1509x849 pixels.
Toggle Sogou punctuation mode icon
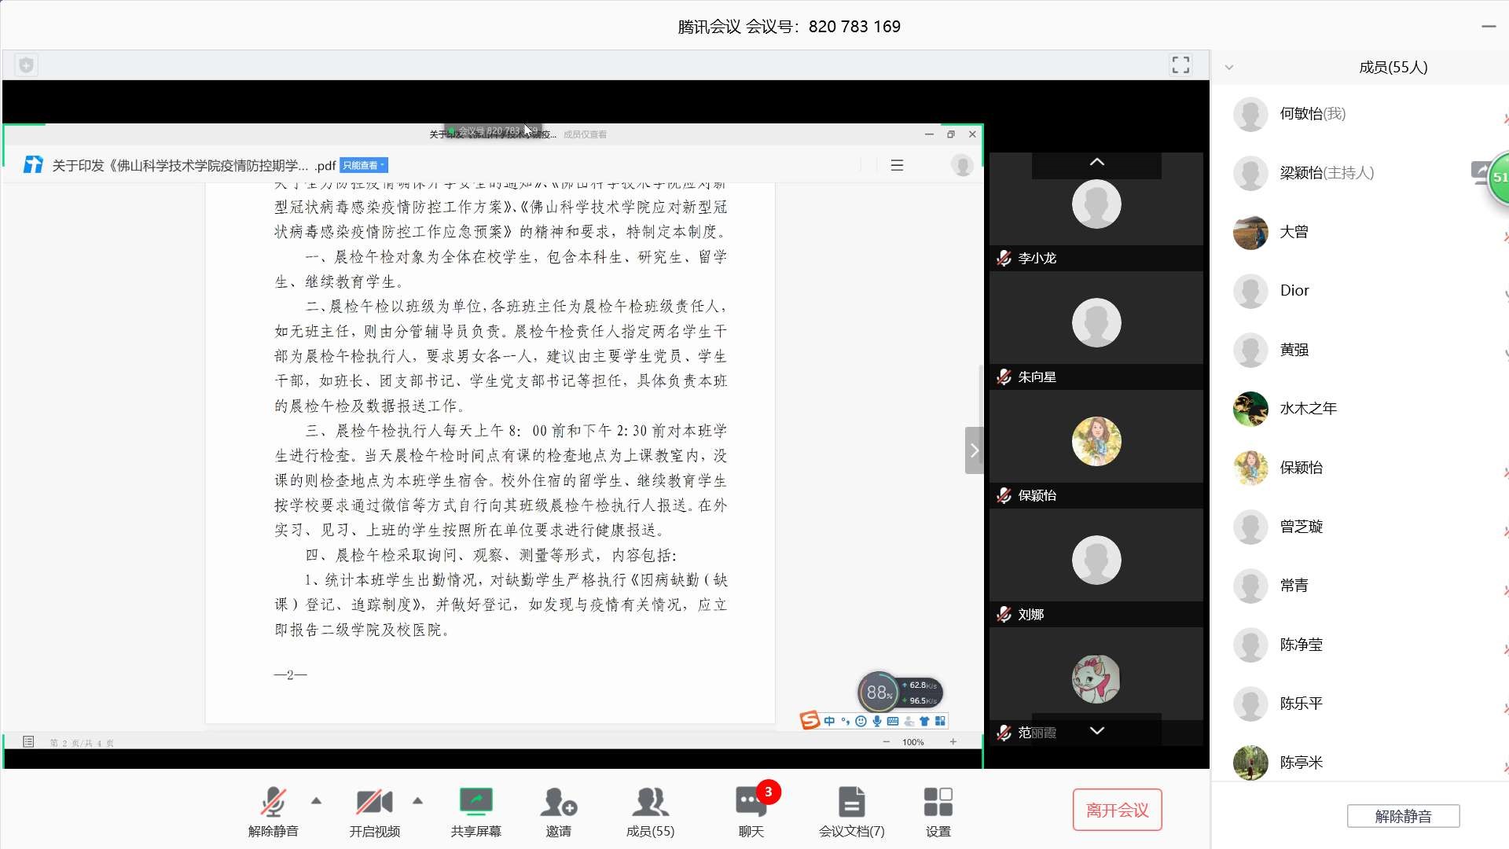pos(846,721)
